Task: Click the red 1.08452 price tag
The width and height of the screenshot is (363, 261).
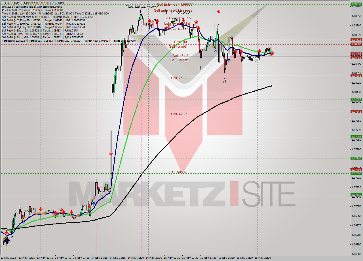Action: [x=356, y=58]
